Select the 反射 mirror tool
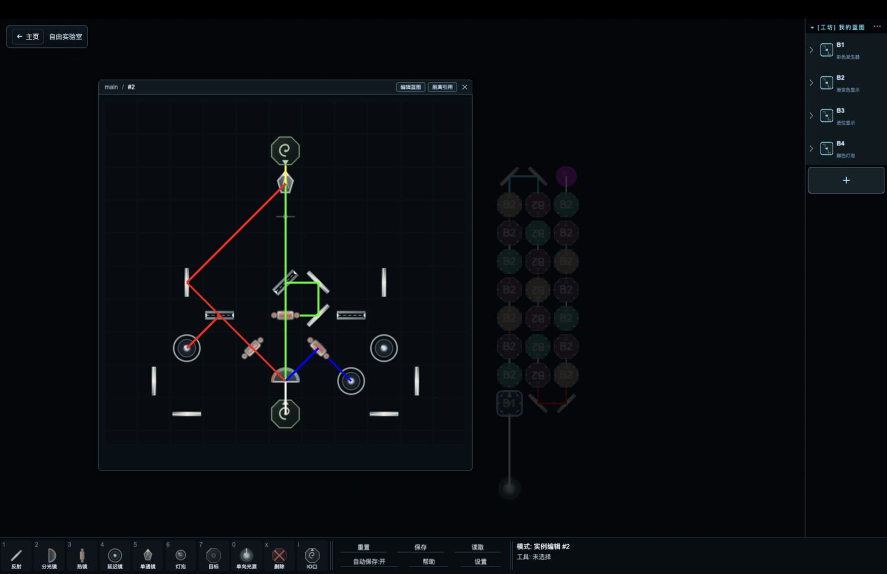The width and height of the screenshot is (887, 574). tap(16, 556)
